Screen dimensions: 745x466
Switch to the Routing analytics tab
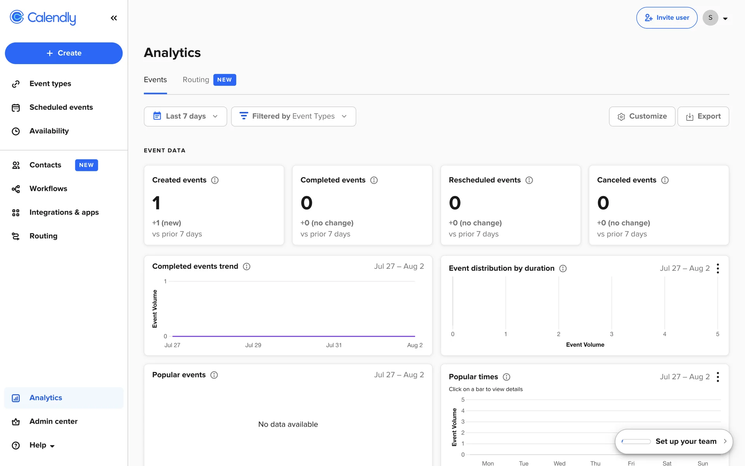(196, 80)
